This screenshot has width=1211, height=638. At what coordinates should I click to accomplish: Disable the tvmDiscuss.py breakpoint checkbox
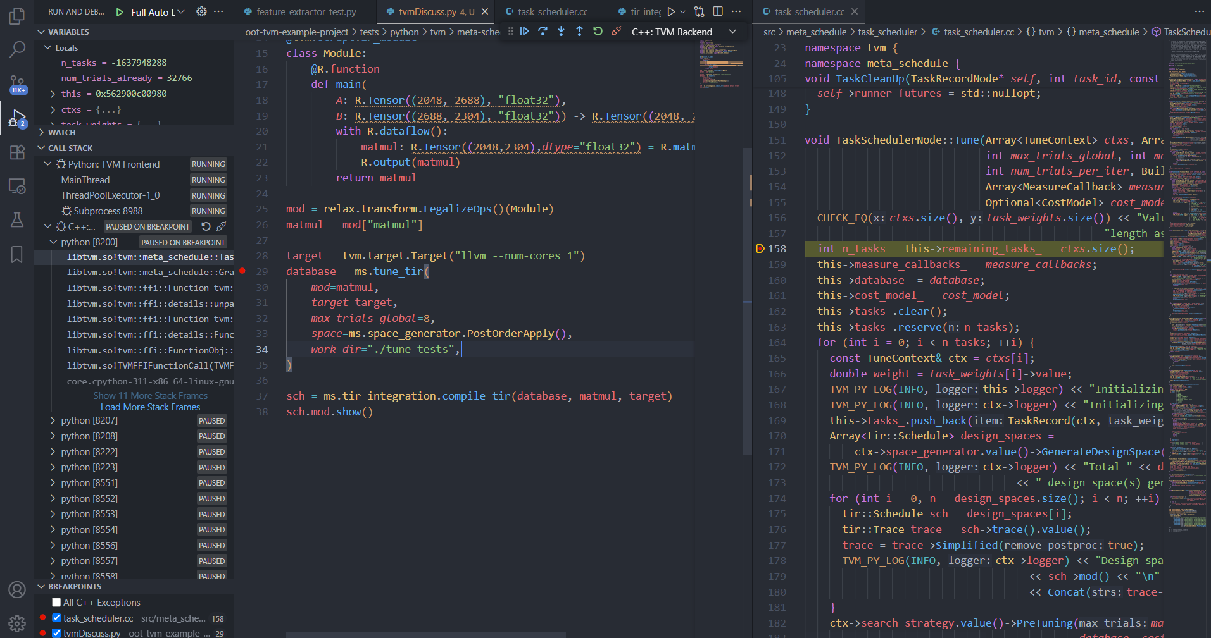(x=57, y=633)
